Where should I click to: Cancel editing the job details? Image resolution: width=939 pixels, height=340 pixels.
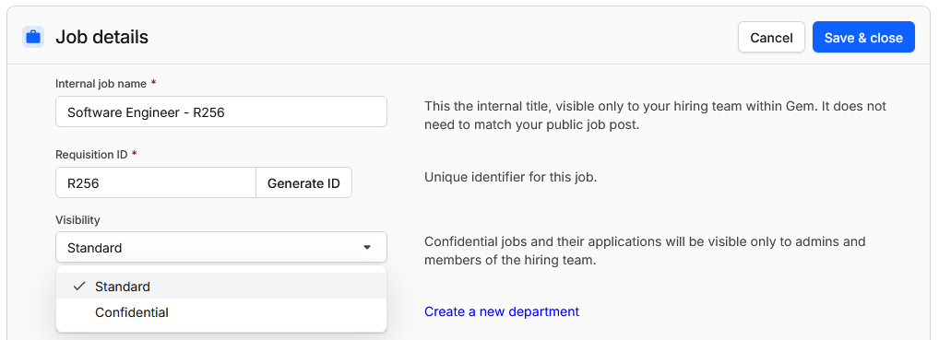tap(771, 37)
